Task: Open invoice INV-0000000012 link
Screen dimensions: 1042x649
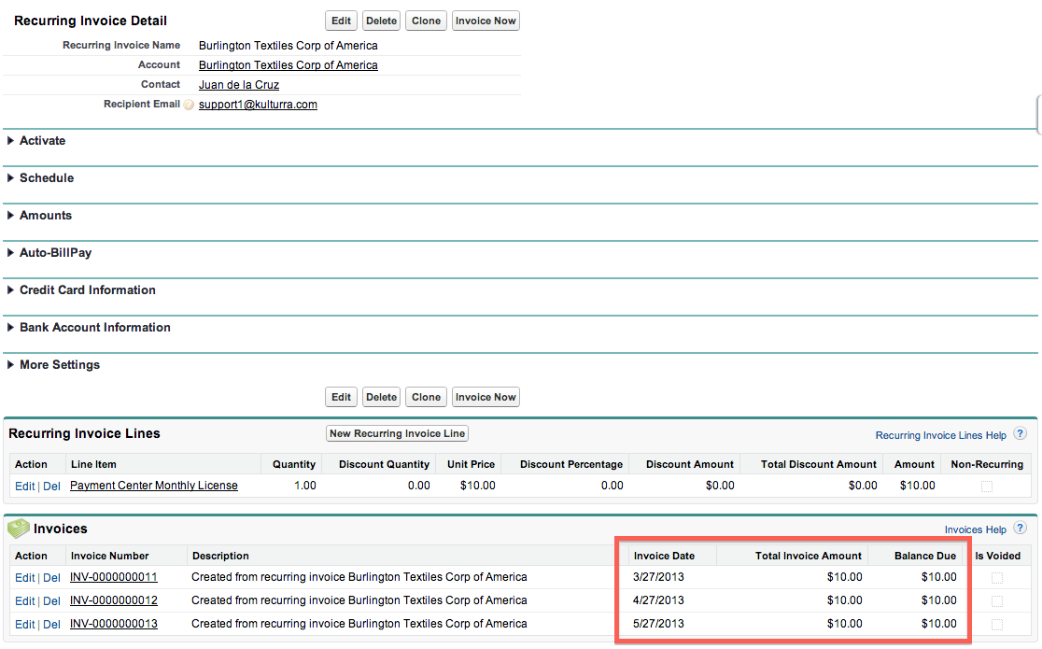Action: pos(113,600)
